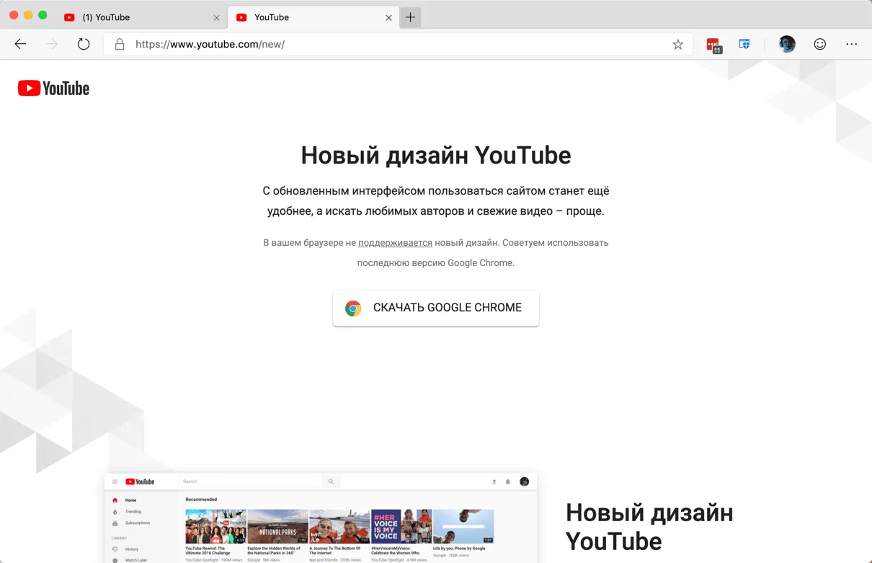
Task: Click the СКАЧАТЬ GOOGLE CHROME button
Action: [x=435, y=308]
